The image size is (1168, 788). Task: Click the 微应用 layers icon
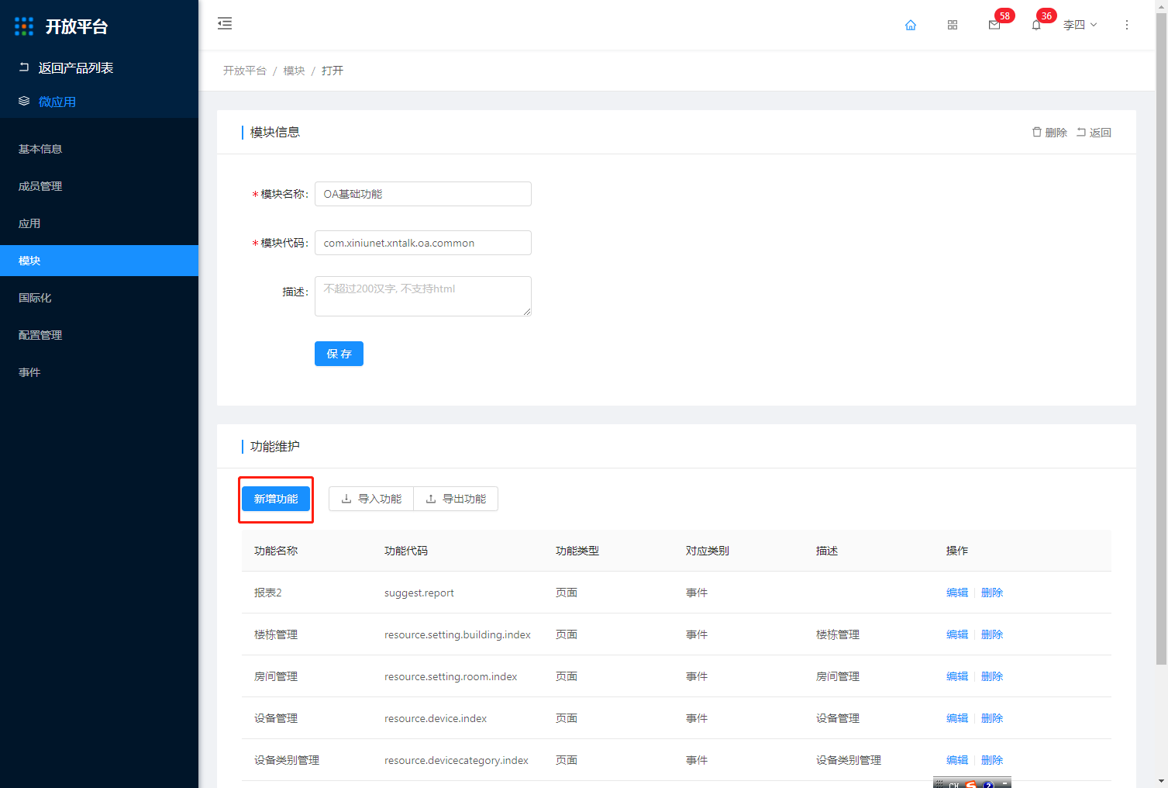pyautogui.click(x=24, y=101)
